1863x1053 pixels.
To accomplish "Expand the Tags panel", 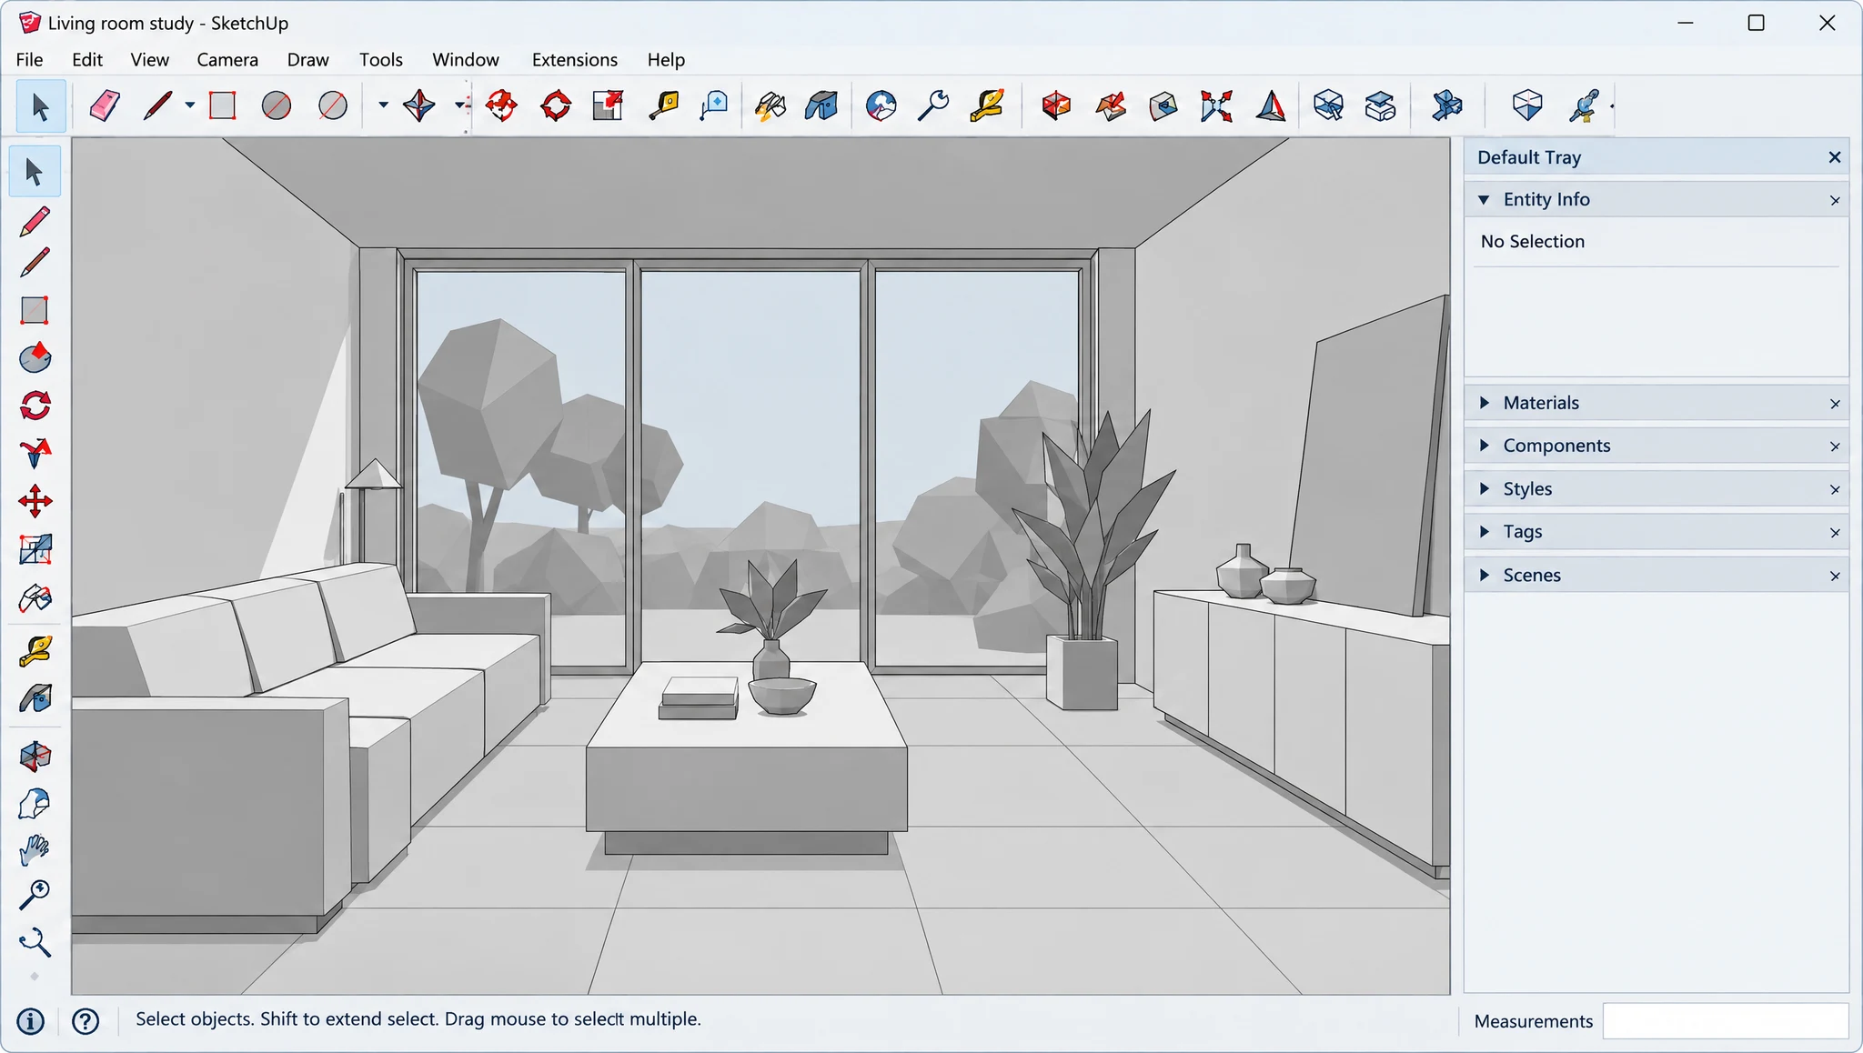I will (x=1485, y=531).
